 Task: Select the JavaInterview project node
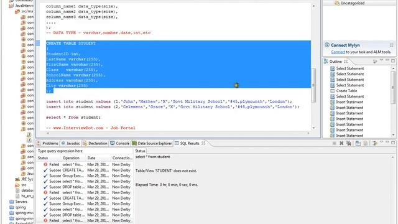[x=21, y=6]
